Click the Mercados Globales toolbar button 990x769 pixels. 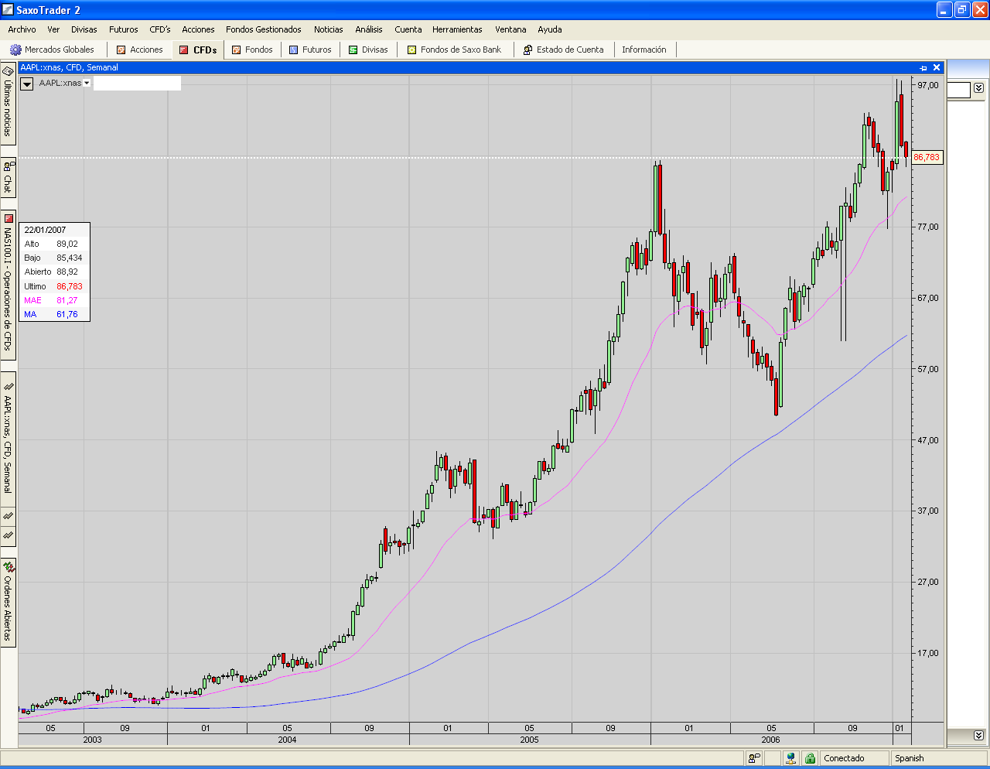coord(53,50)
